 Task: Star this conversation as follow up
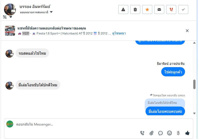(x=147, y=9)
